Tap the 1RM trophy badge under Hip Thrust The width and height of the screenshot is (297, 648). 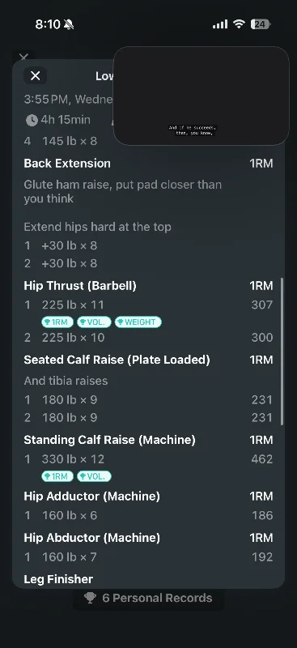tap(57, 322)
